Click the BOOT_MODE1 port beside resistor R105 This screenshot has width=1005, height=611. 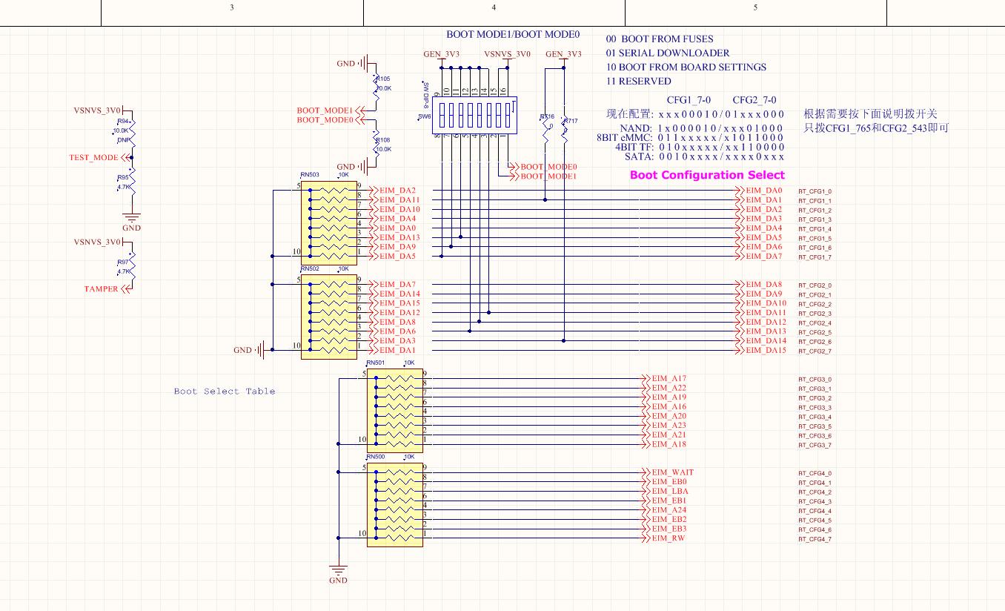click(x=331, y=110)
